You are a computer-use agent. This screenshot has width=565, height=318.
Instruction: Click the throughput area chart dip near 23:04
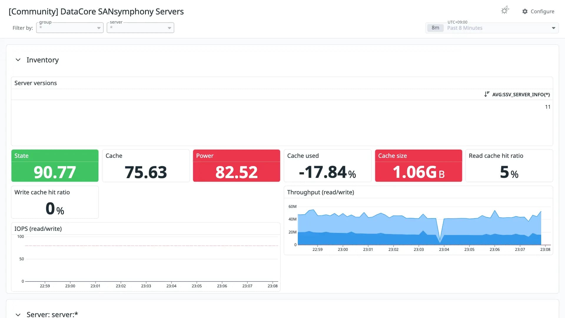[x=440, y=241]
